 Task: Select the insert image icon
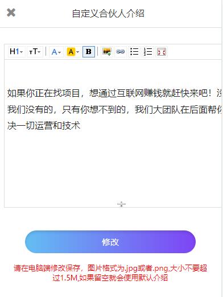(x=107, y=52)
